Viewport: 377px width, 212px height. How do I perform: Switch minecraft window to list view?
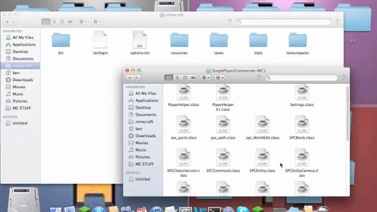click(x=54, y=22)
